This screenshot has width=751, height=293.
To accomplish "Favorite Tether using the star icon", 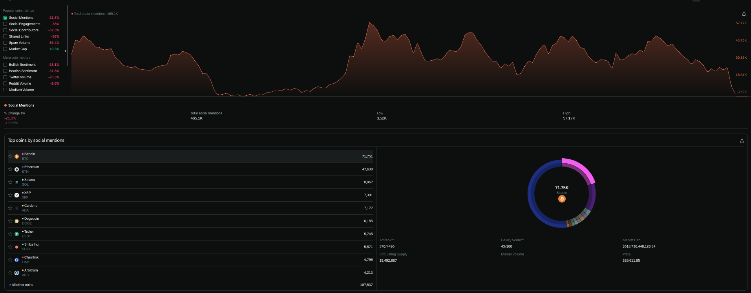I will pos(10,234).
